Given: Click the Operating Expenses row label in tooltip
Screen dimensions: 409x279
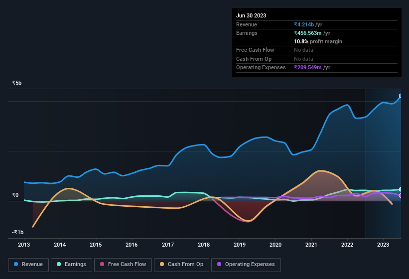Looking at the screenshot, I should (x=261, y=68).
